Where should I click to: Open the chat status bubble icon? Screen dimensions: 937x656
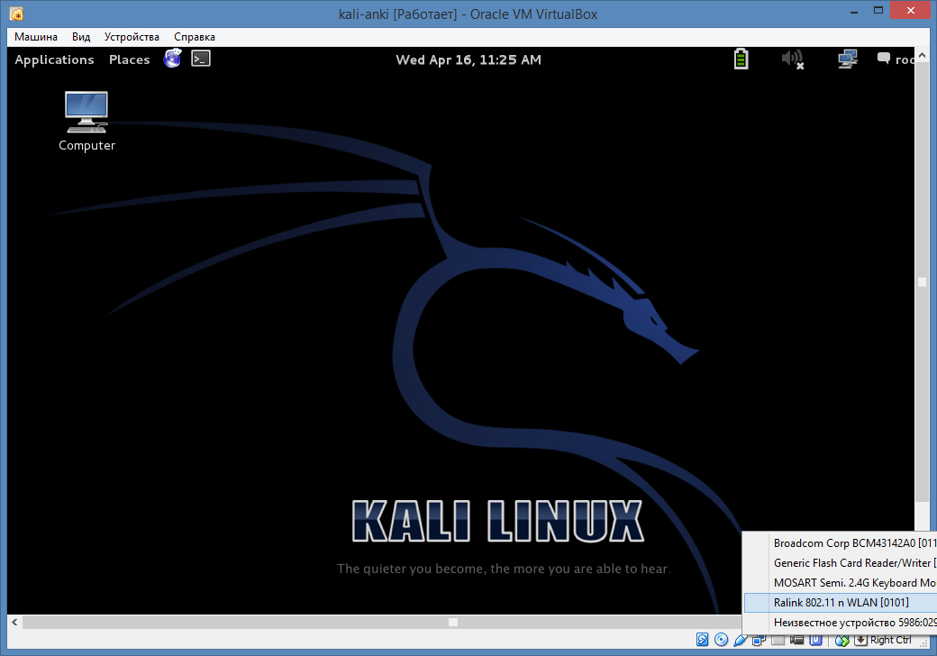883,59
